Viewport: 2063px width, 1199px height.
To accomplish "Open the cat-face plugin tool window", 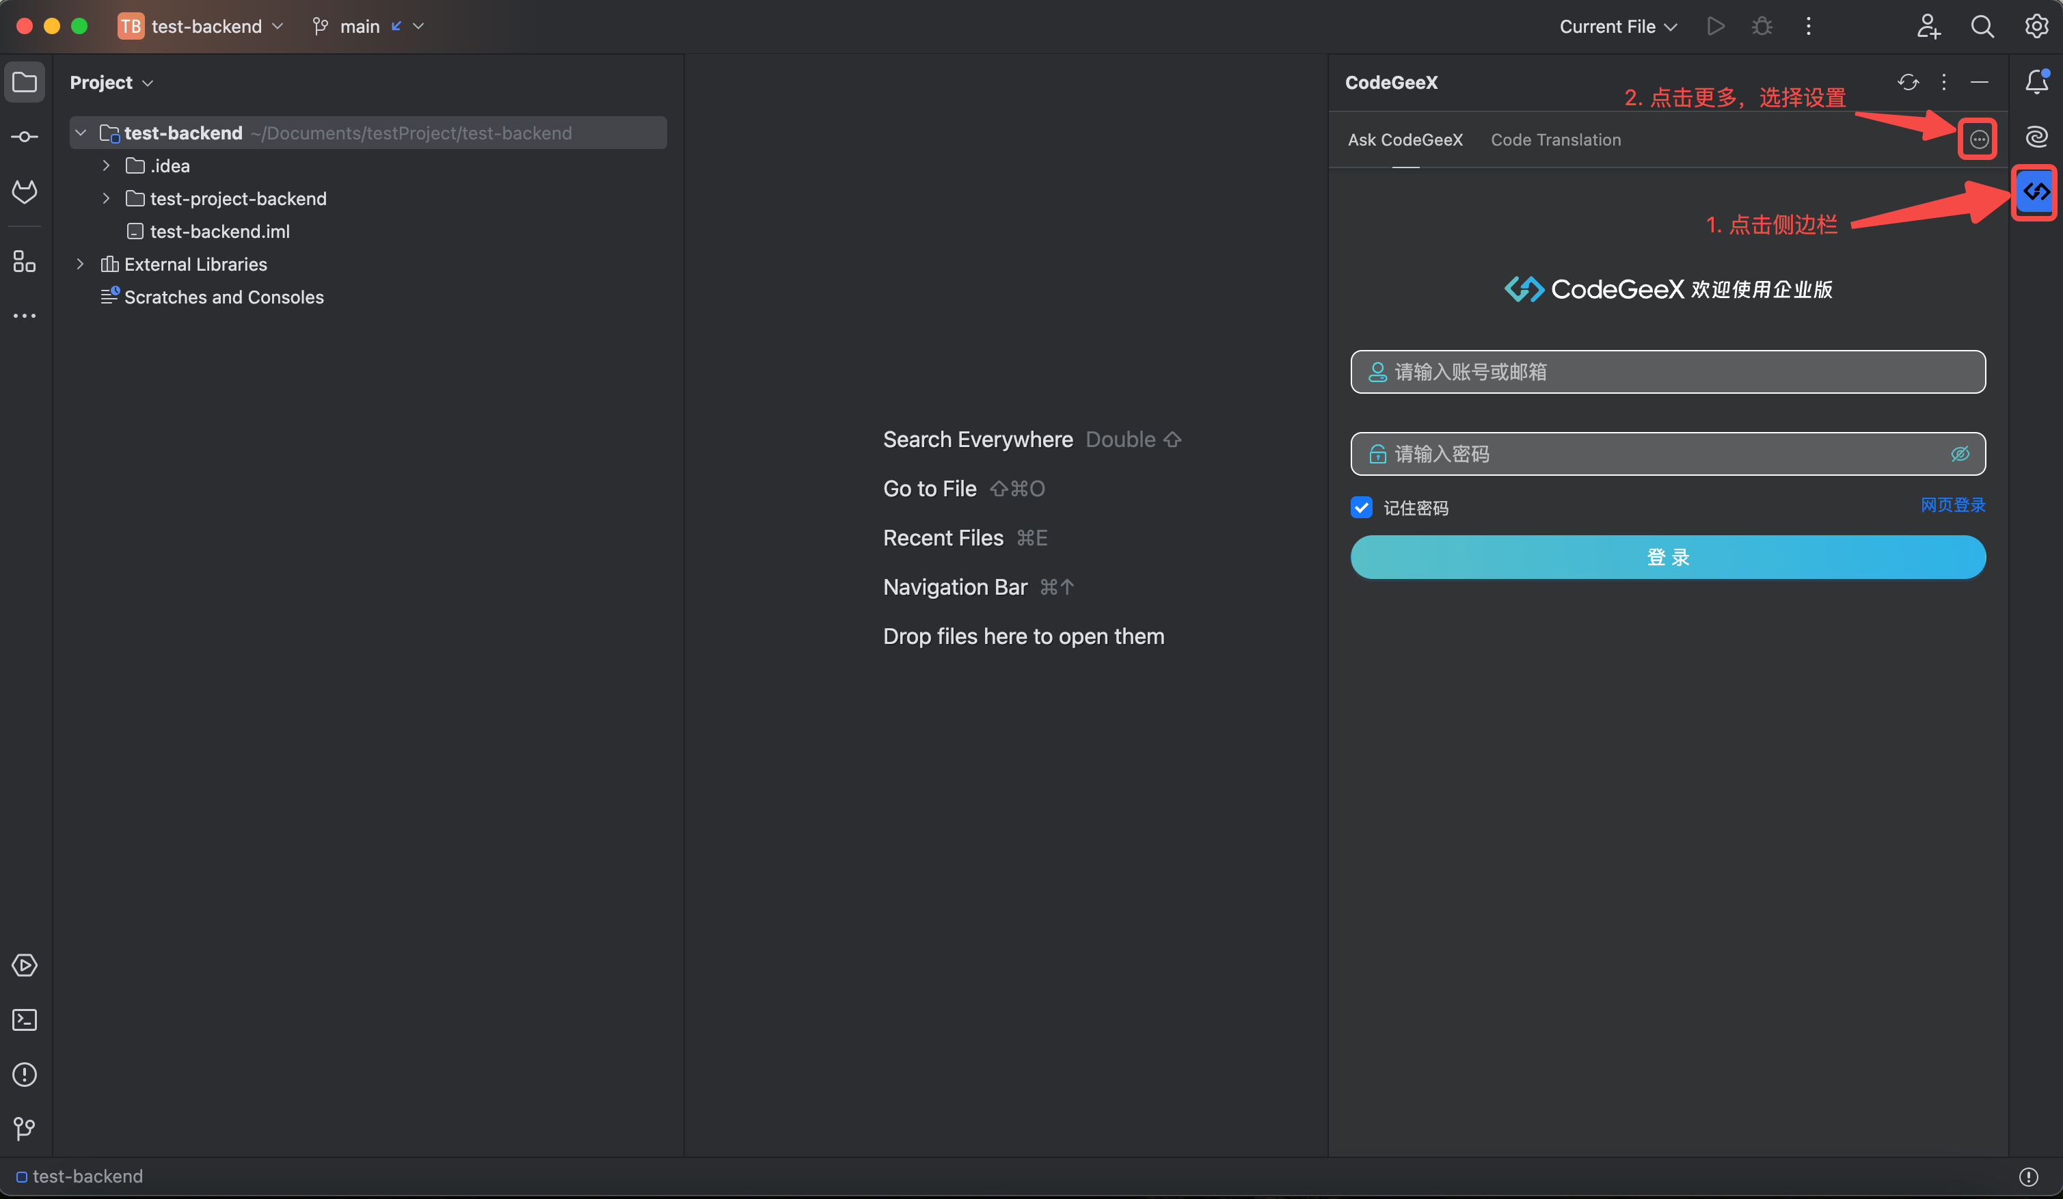I will pos(25,191).
